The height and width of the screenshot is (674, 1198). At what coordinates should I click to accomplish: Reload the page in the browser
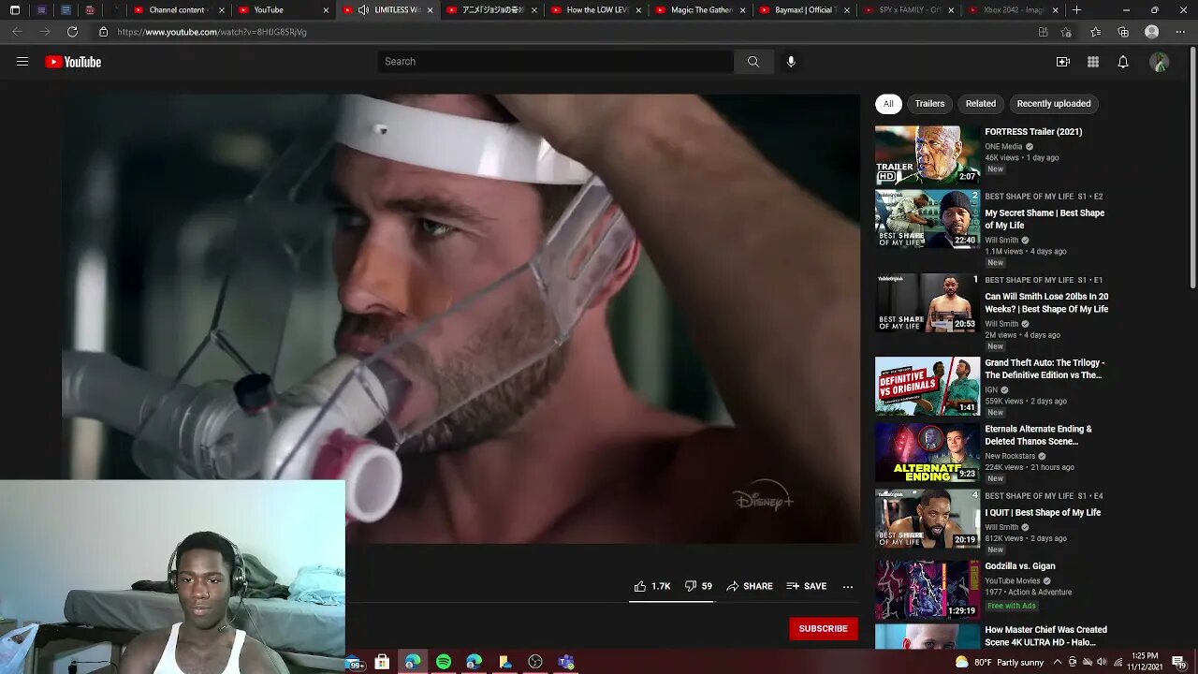click(x=72, y=32)
